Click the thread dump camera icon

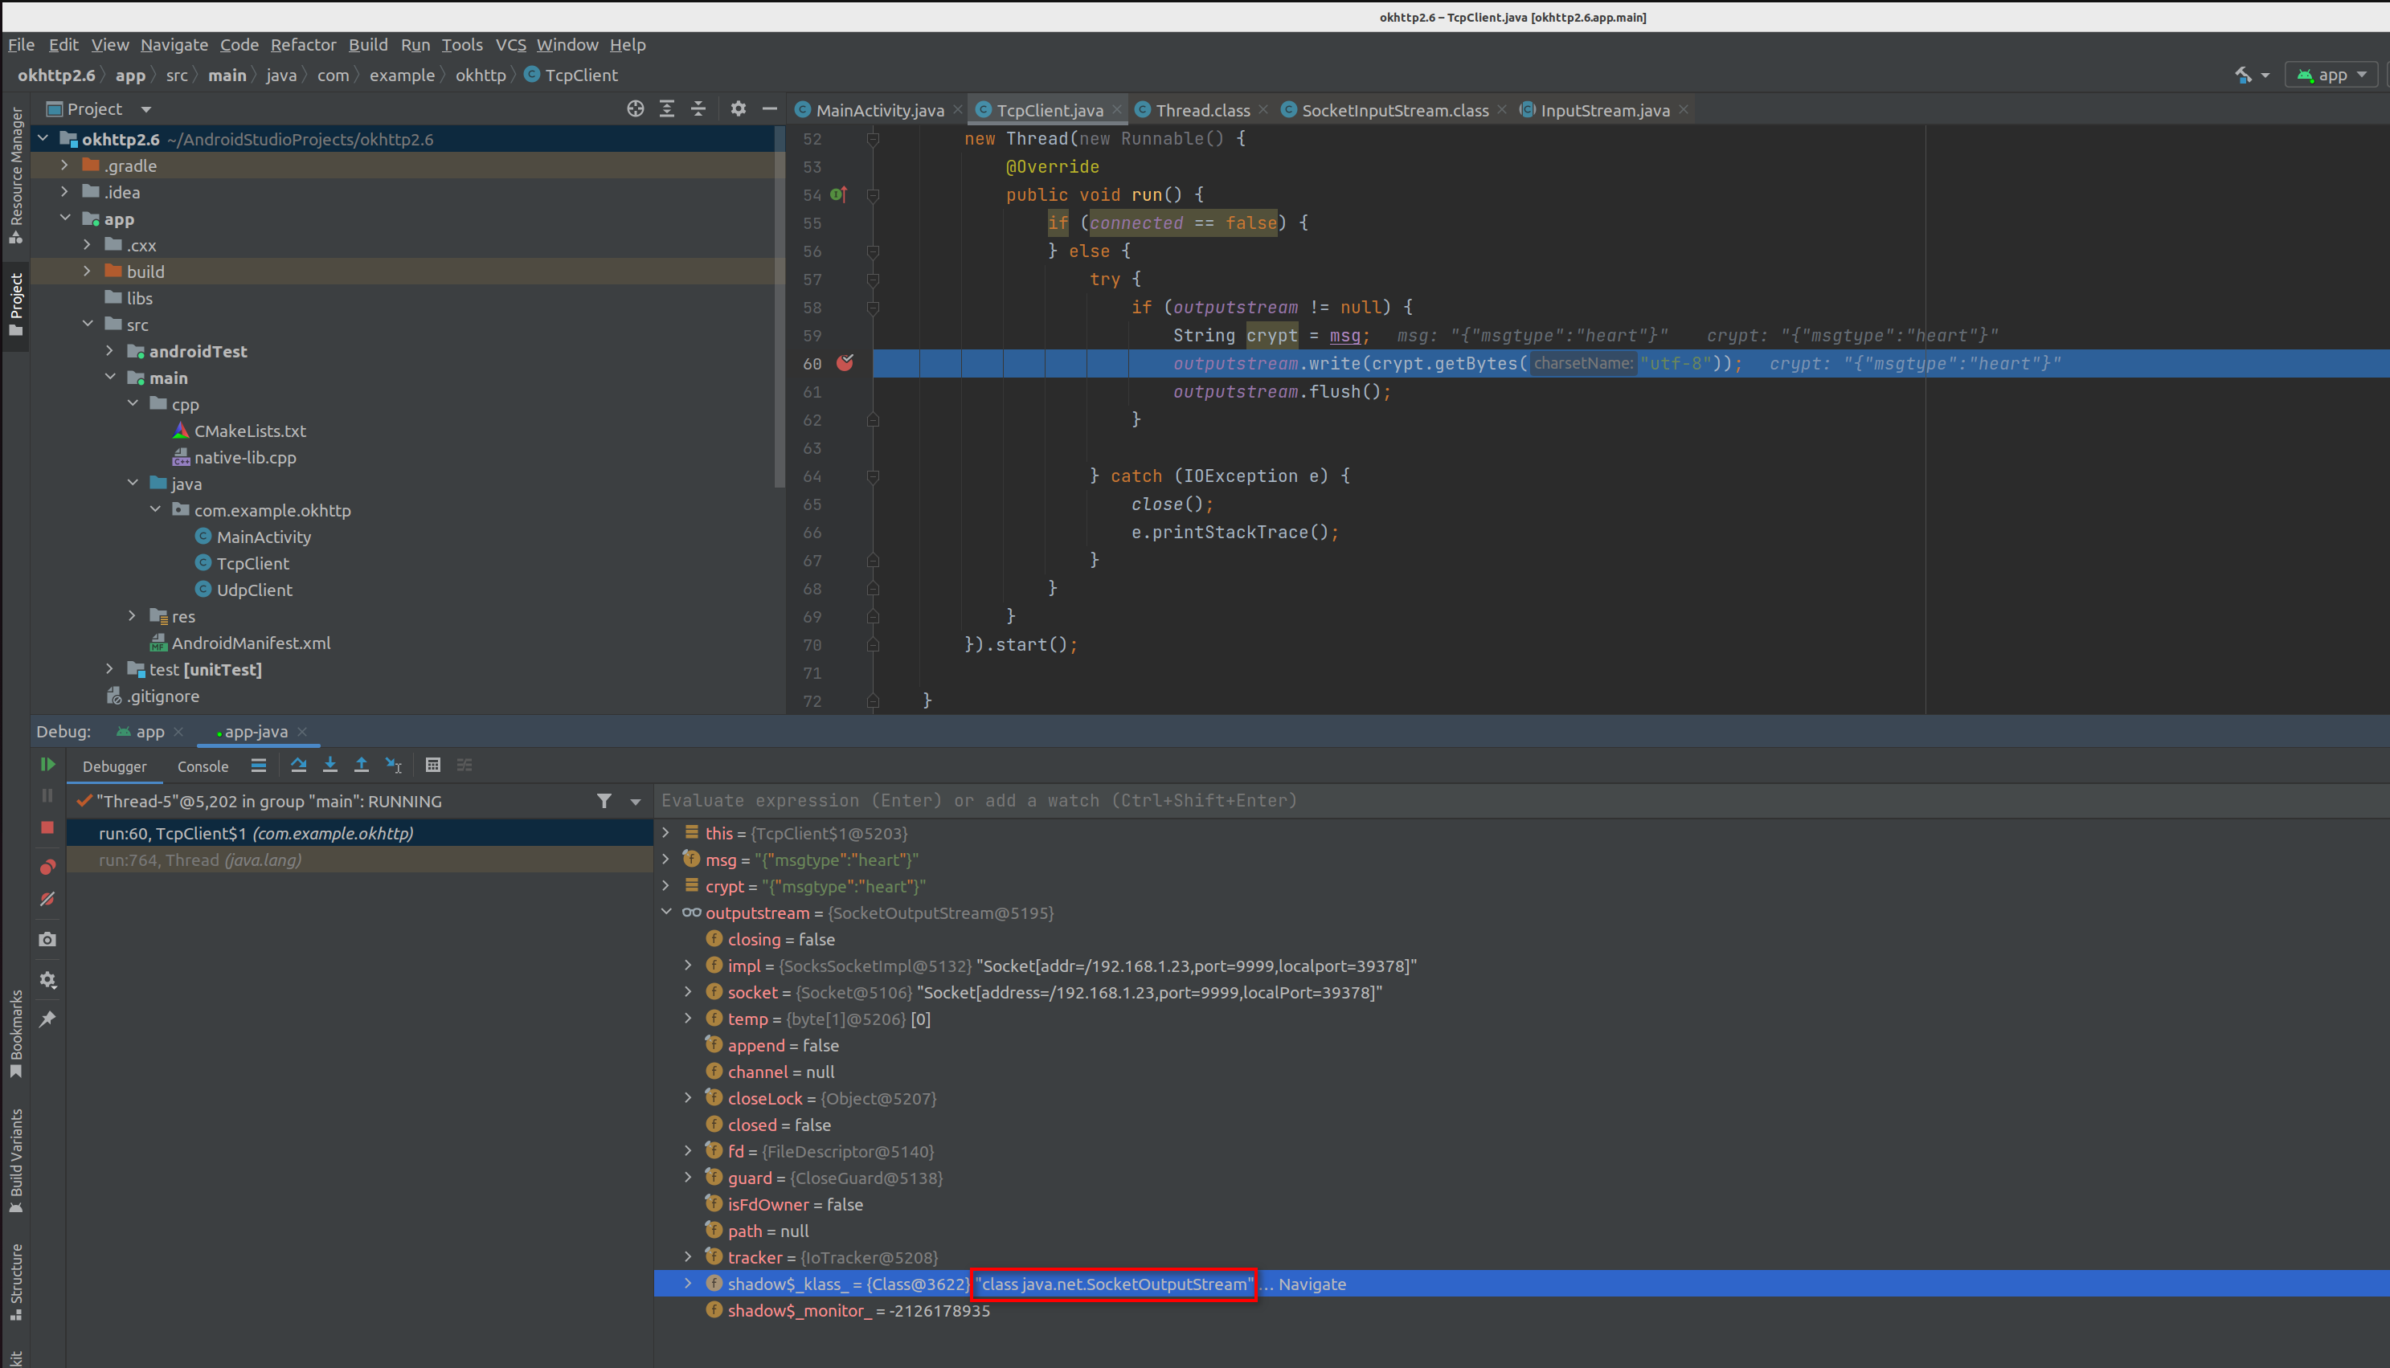pos(47,940)
